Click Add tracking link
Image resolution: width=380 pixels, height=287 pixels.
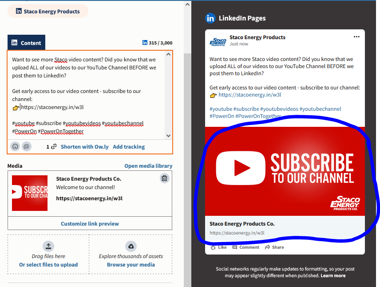click(x=129, y=146)
